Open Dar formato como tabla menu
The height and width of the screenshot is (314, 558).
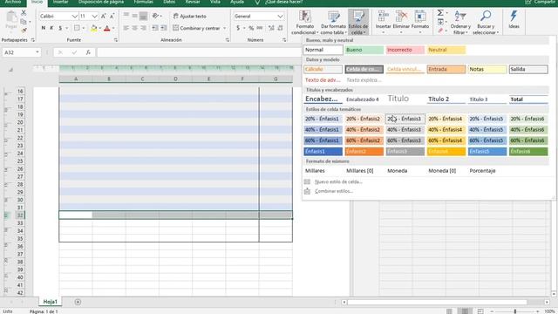(x=333, y=23)
